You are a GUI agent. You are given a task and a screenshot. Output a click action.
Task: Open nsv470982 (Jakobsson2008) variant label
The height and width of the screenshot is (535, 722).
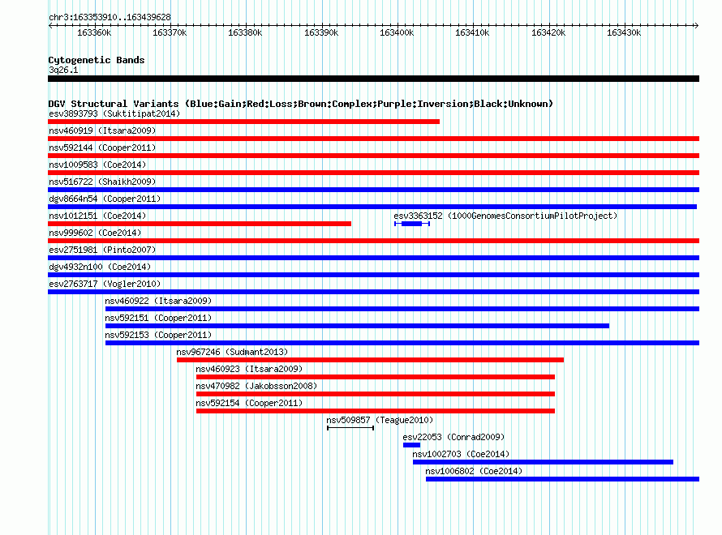(256, 386)
